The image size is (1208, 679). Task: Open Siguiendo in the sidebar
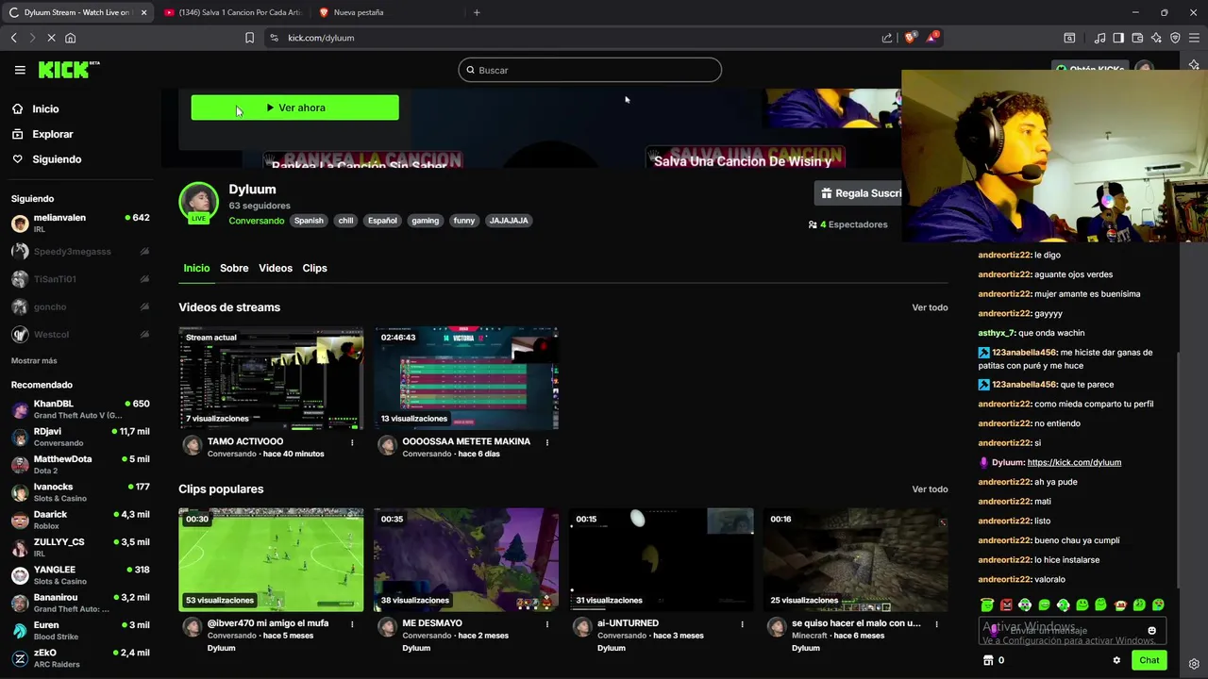46,159
